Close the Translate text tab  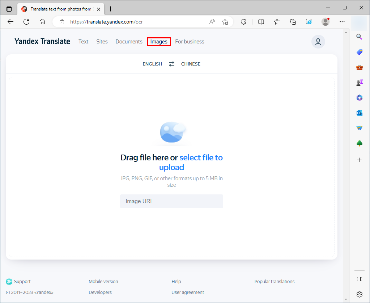(99, 9)
